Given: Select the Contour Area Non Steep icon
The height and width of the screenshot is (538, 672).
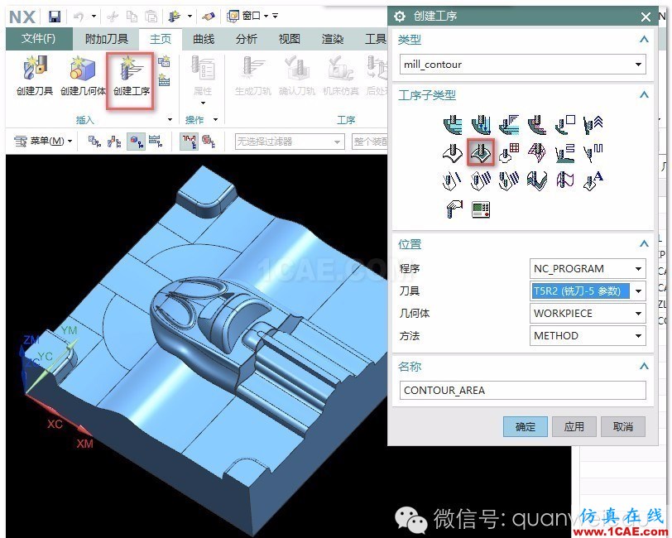Looking at the screenshot, I should pyautogui.click(x=565, y=152).
